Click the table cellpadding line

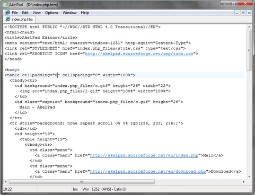coord(70,75)
